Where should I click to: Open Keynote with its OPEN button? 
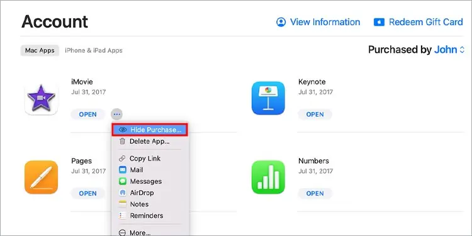pos(315,115)
